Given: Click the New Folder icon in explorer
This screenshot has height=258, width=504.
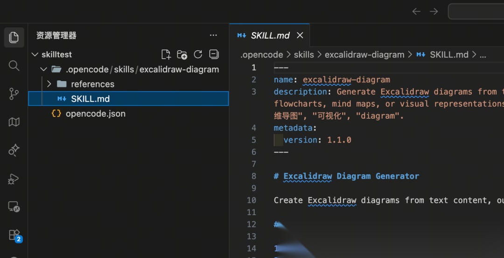Looking at the screenshot, I should pos(182,54).
